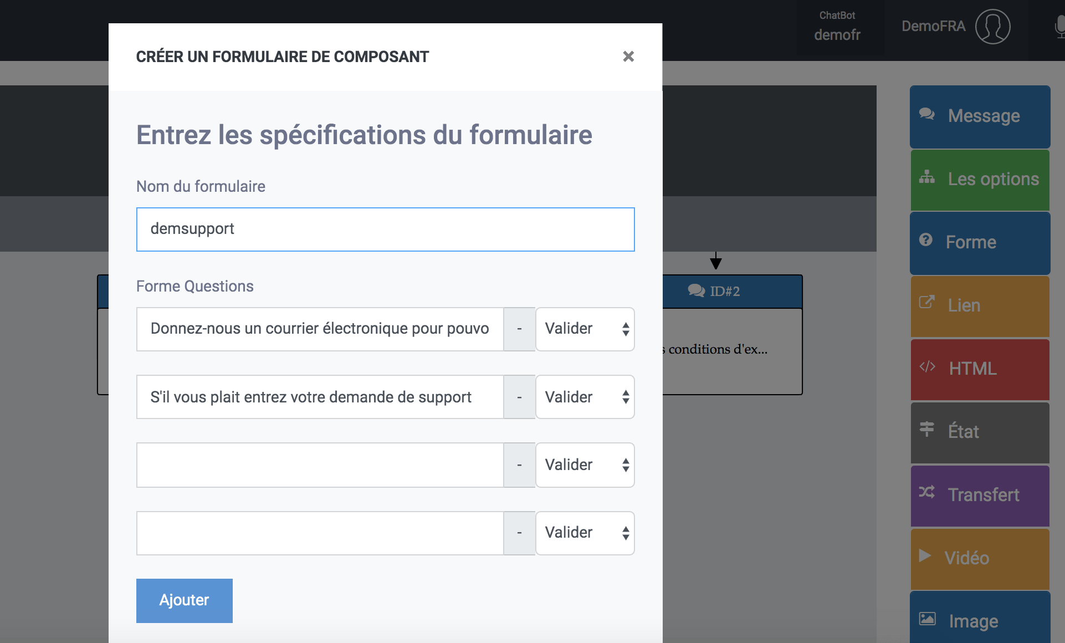1065x643 pixels.
Task: Expand the Valider dropdown for the support question
Action: [585, 397]
